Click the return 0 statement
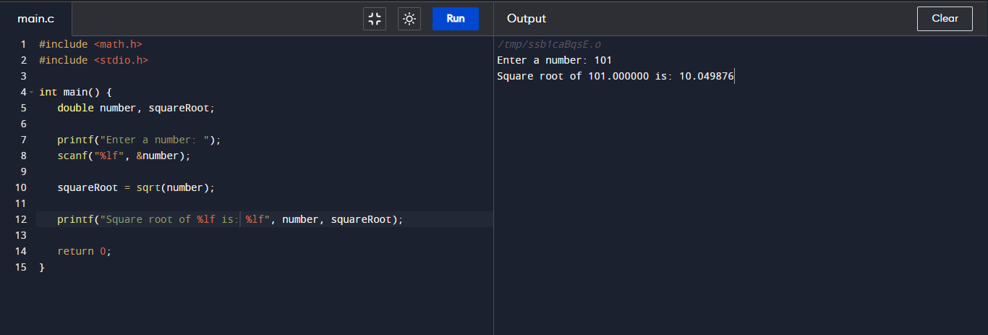 coord(85,251)
